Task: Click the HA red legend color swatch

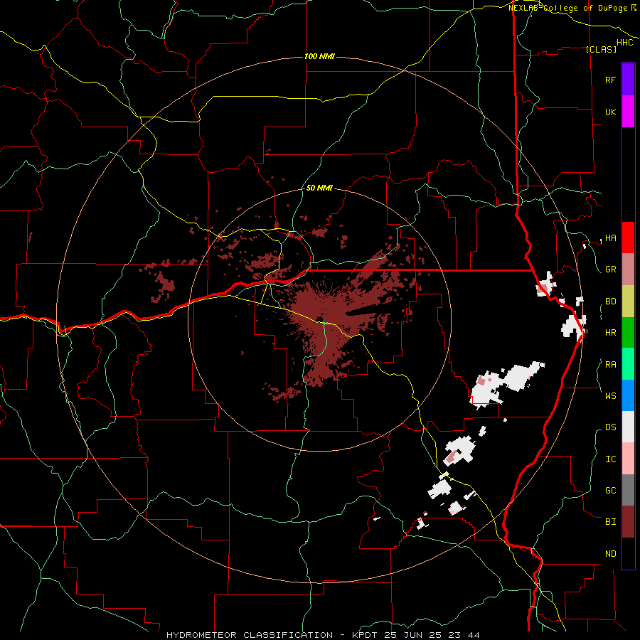Action: point(628,238)
